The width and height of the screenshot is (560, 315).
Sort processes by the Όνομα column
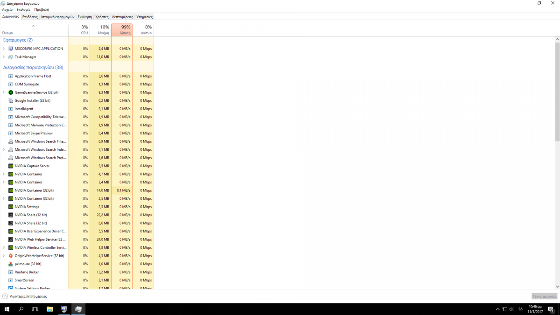[x=34, y=30]
